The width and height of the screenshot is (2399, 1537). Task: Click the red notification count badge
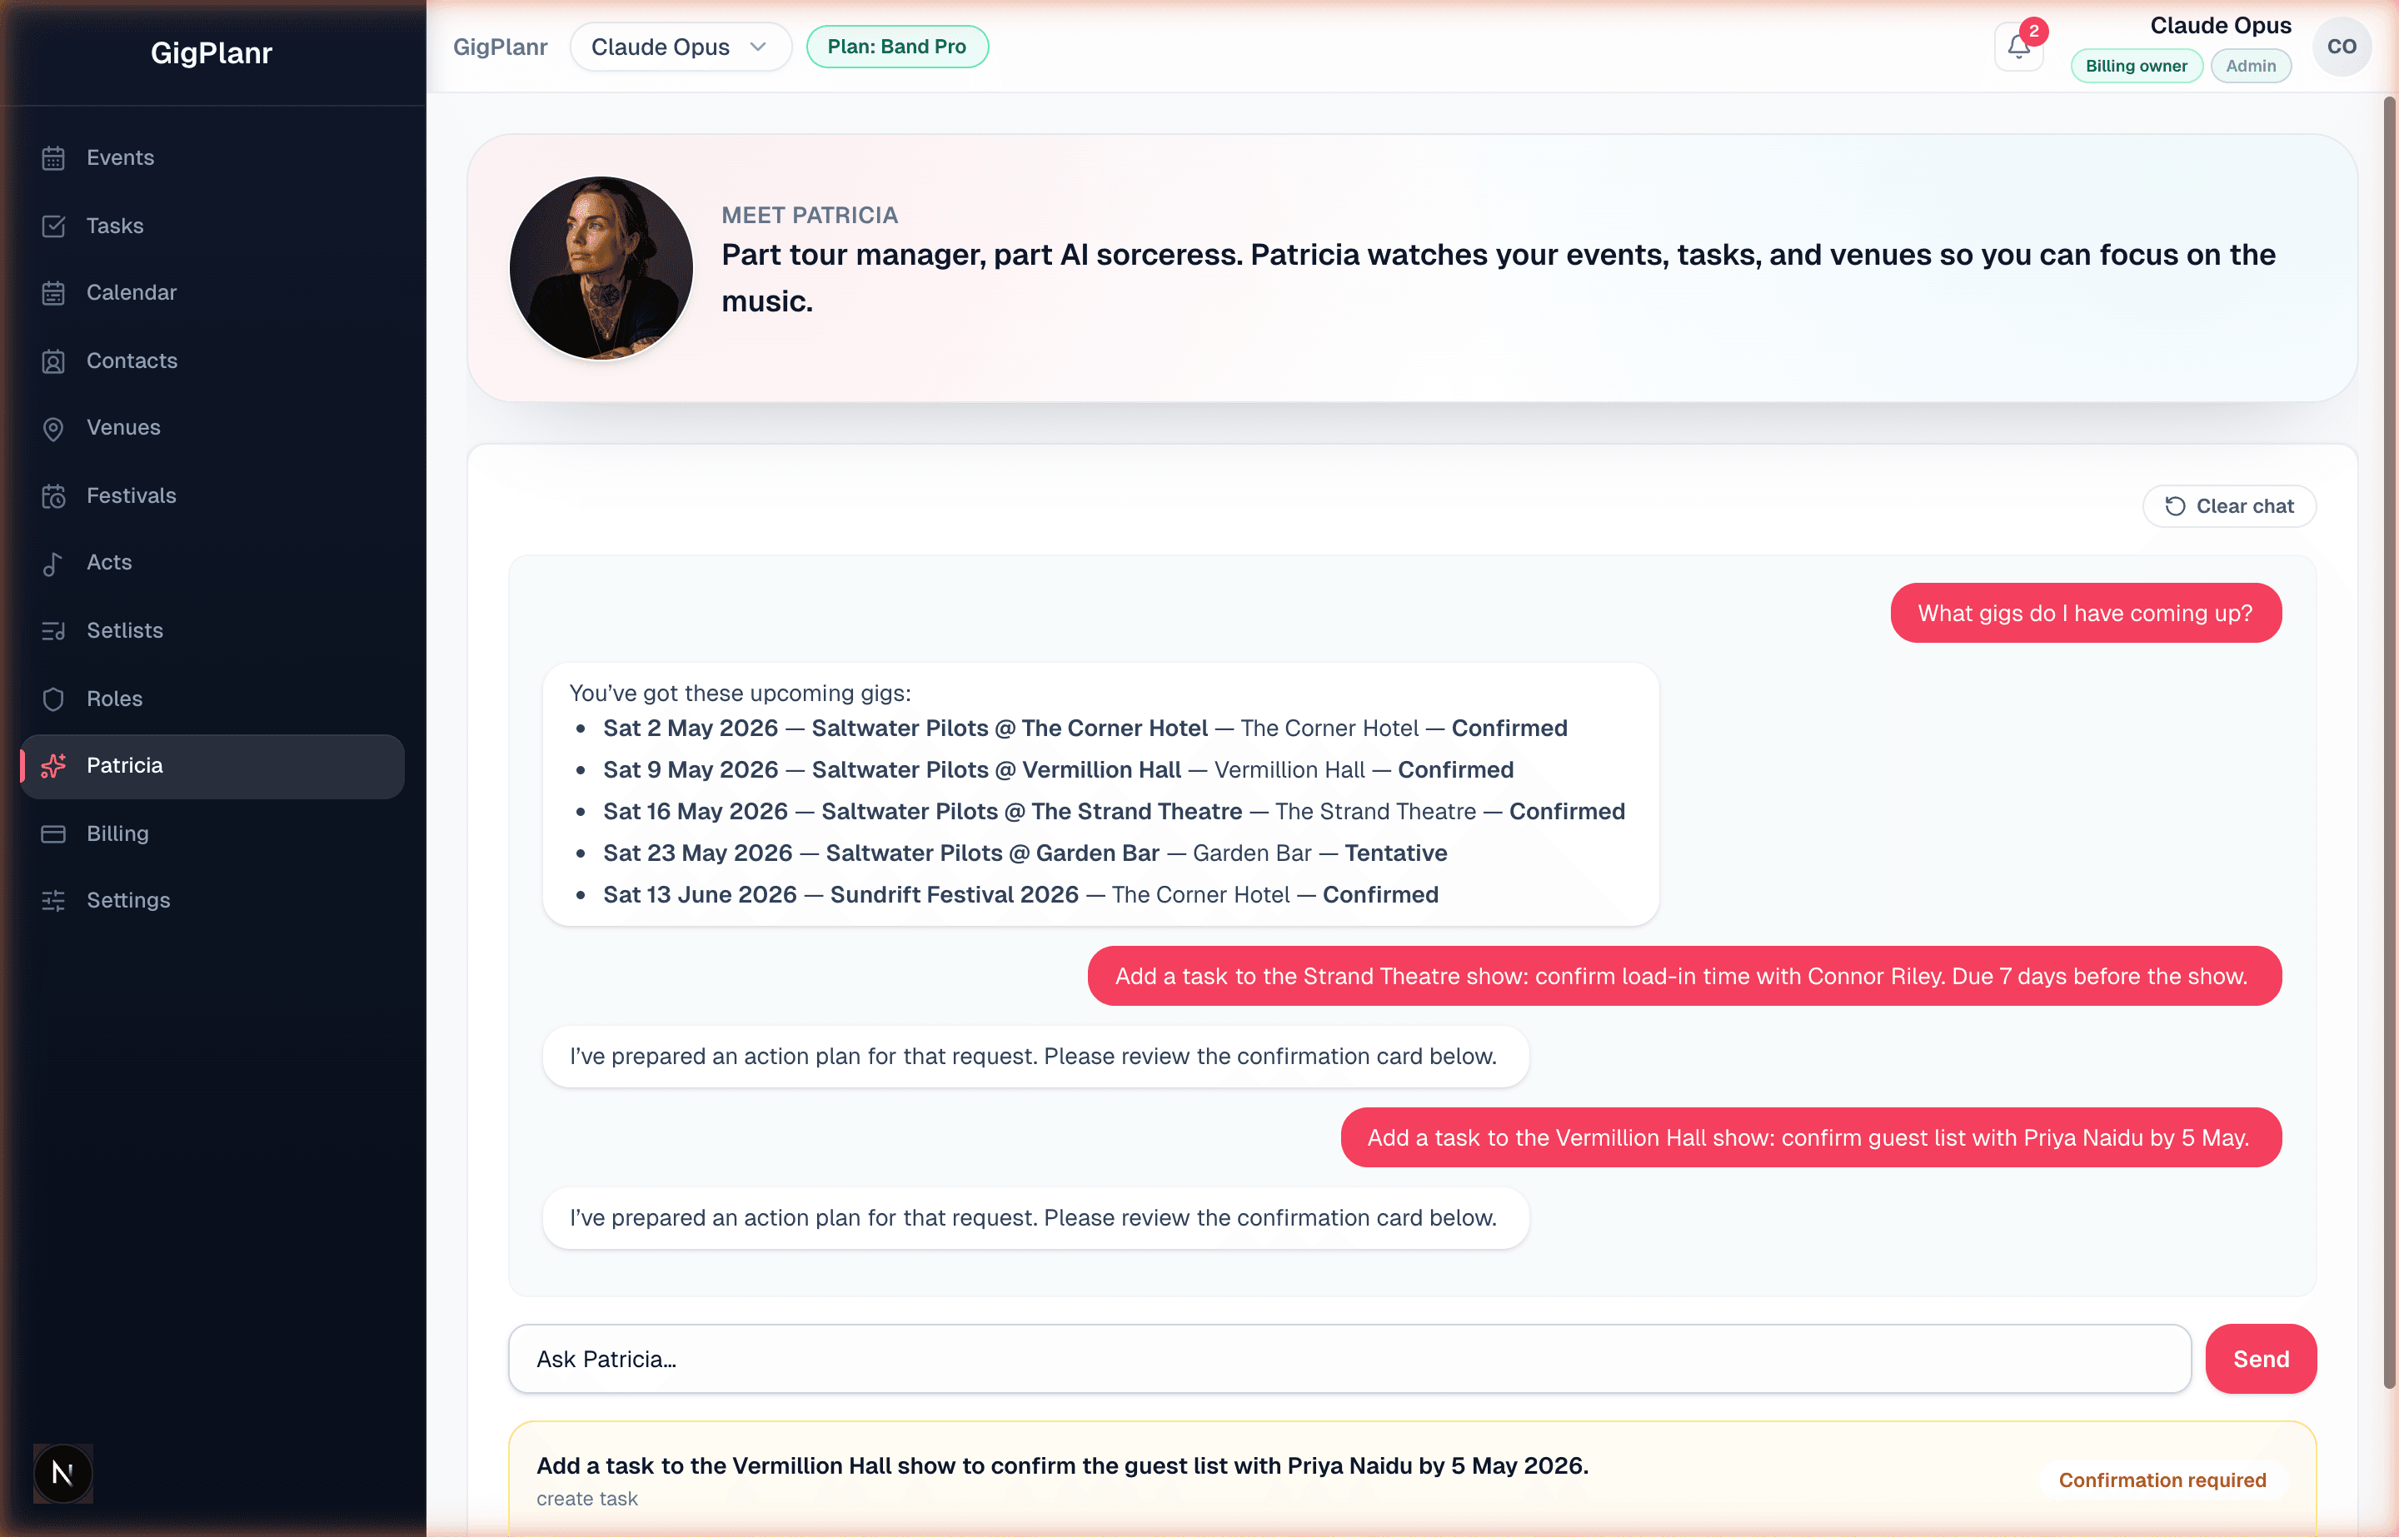point(2033,31)
